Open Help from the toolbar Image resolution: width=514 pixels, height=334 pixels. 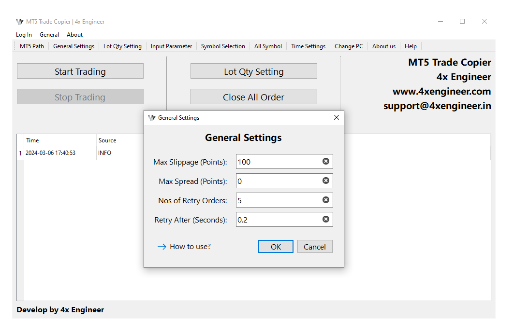pos(411,46)
